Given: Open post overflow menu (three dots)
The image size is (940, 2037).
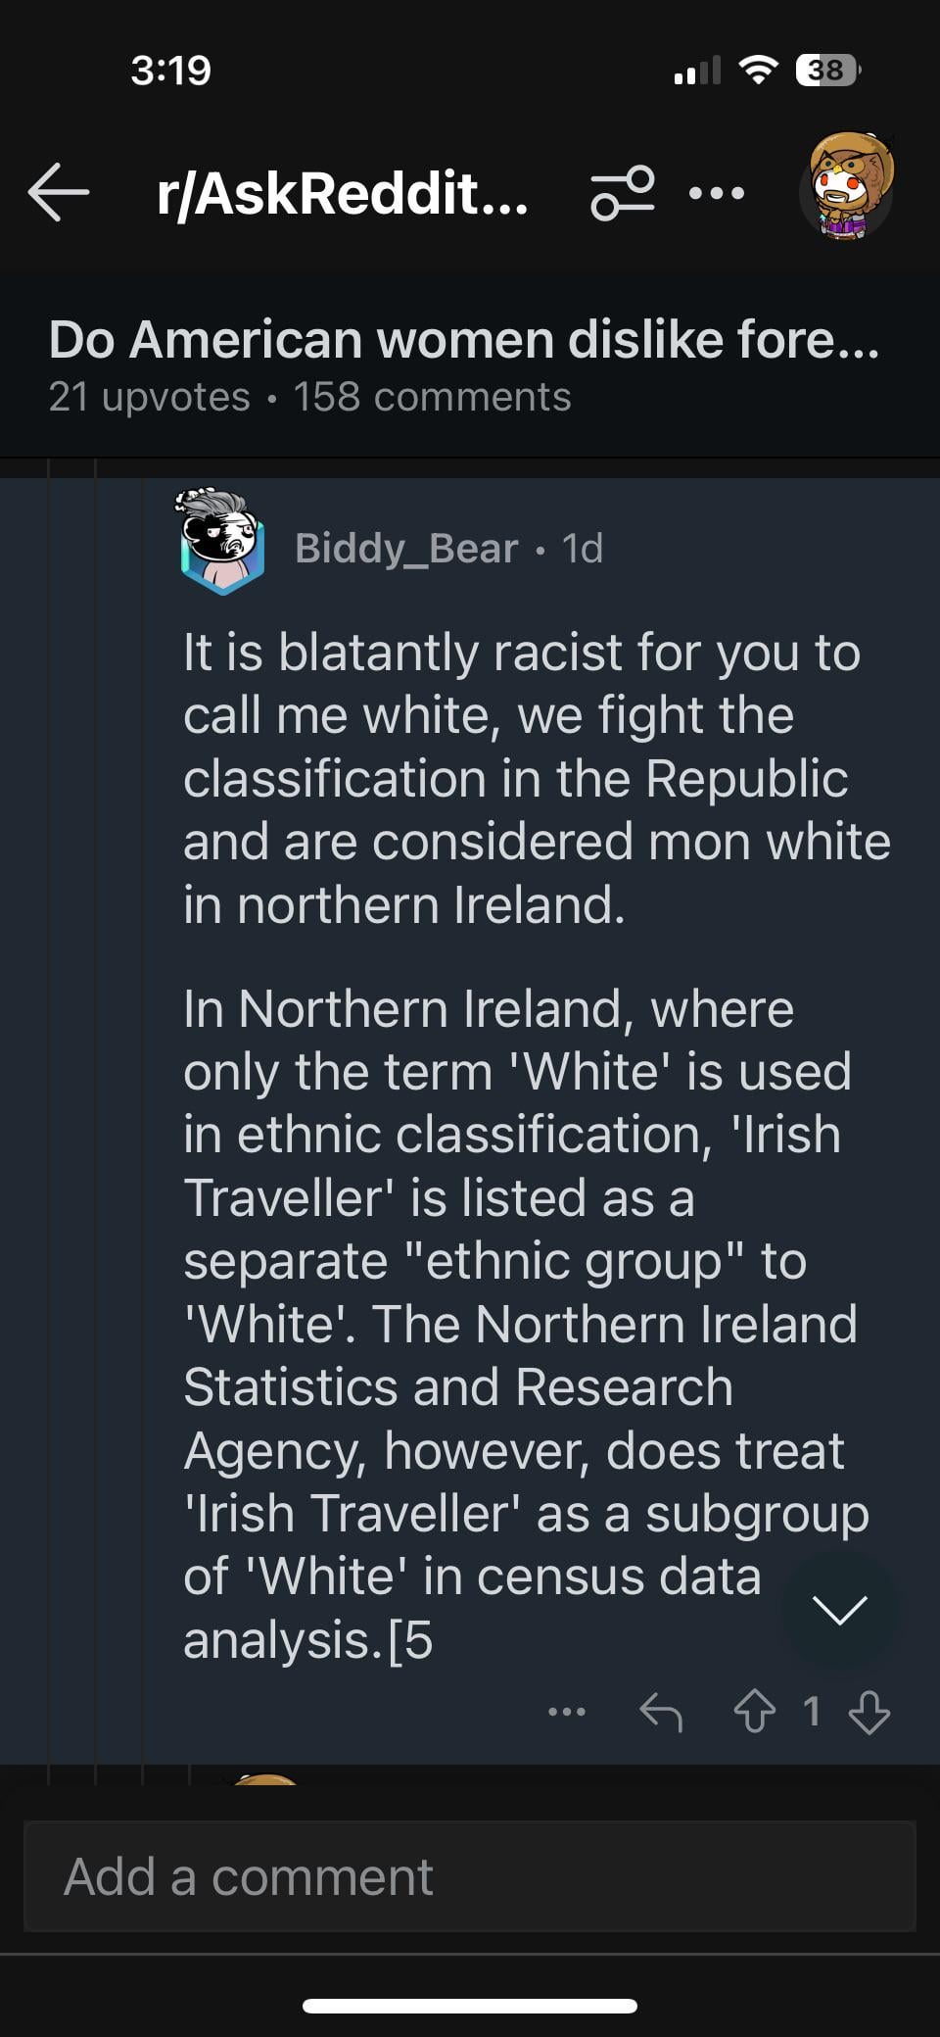Looking at the screenshot, I should coord(717,193).
